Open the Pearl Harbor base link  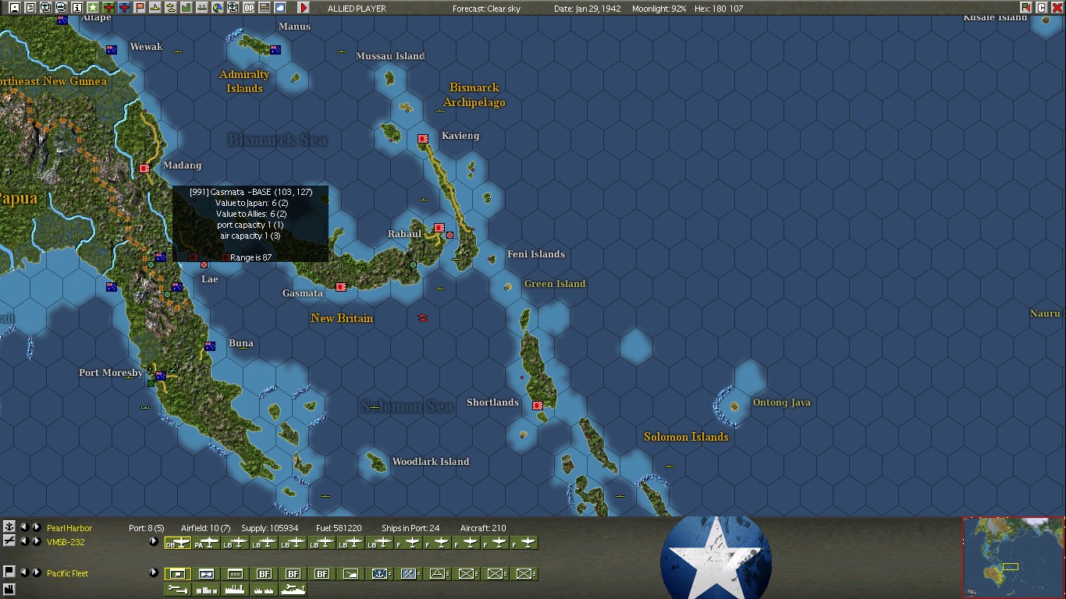tap(69, 528)
